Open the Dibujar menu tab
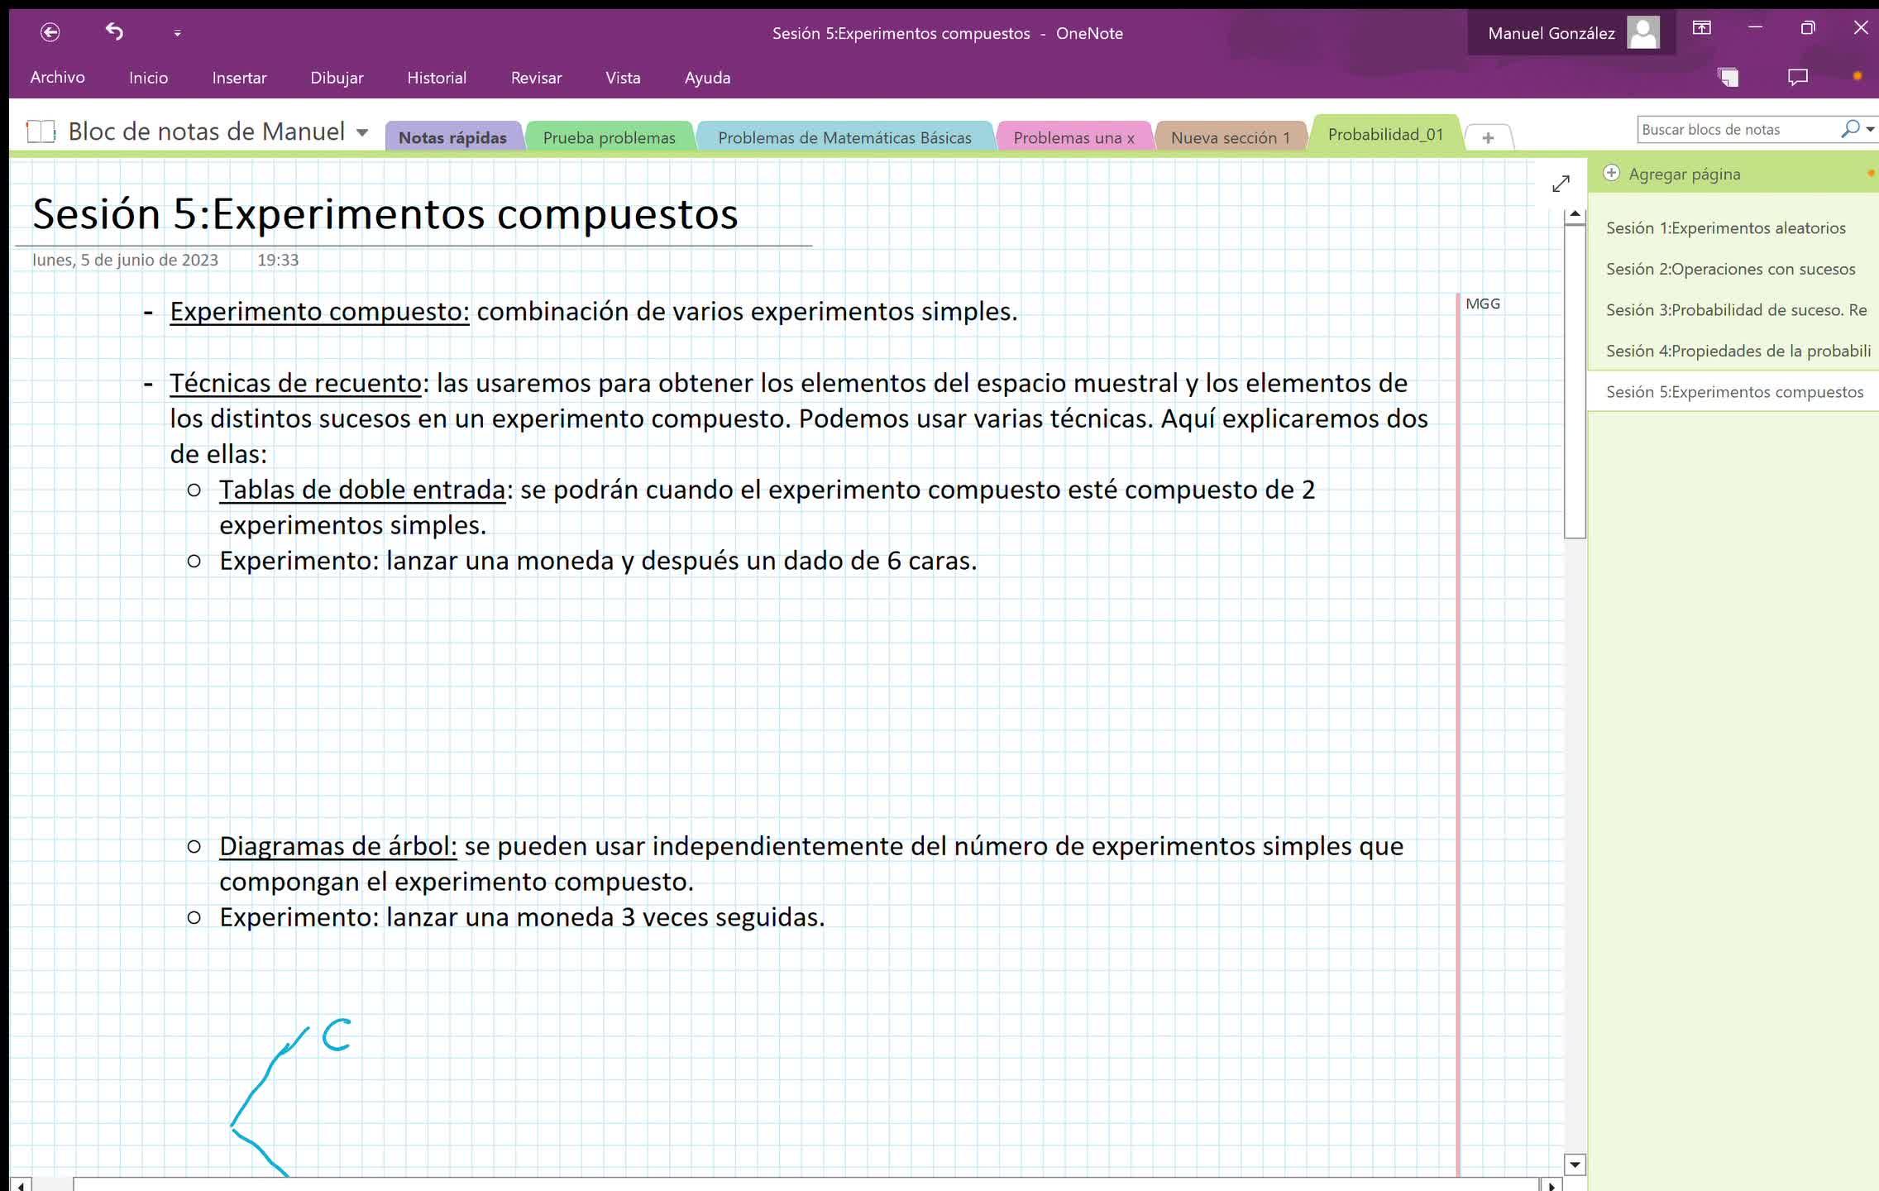Screen dimensions: 1879x1191 (x=337, y=78)
